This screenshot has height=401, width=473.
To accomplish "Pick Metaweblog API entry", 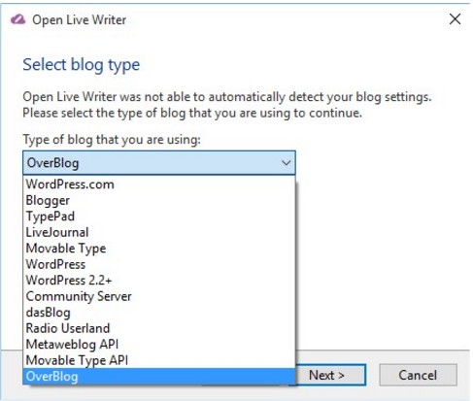I will pyautogui.click(x=159, y=345).
